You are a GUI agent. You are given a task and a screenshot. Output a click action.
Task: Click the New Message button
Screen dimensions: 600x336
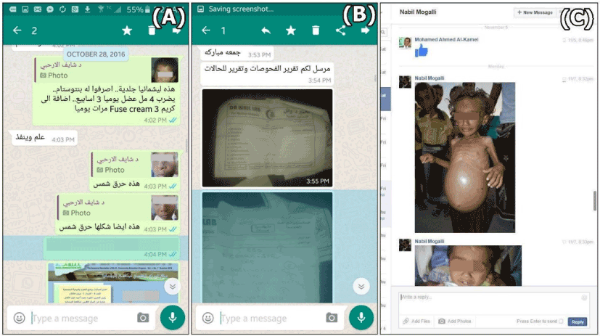tap(535, 12)
